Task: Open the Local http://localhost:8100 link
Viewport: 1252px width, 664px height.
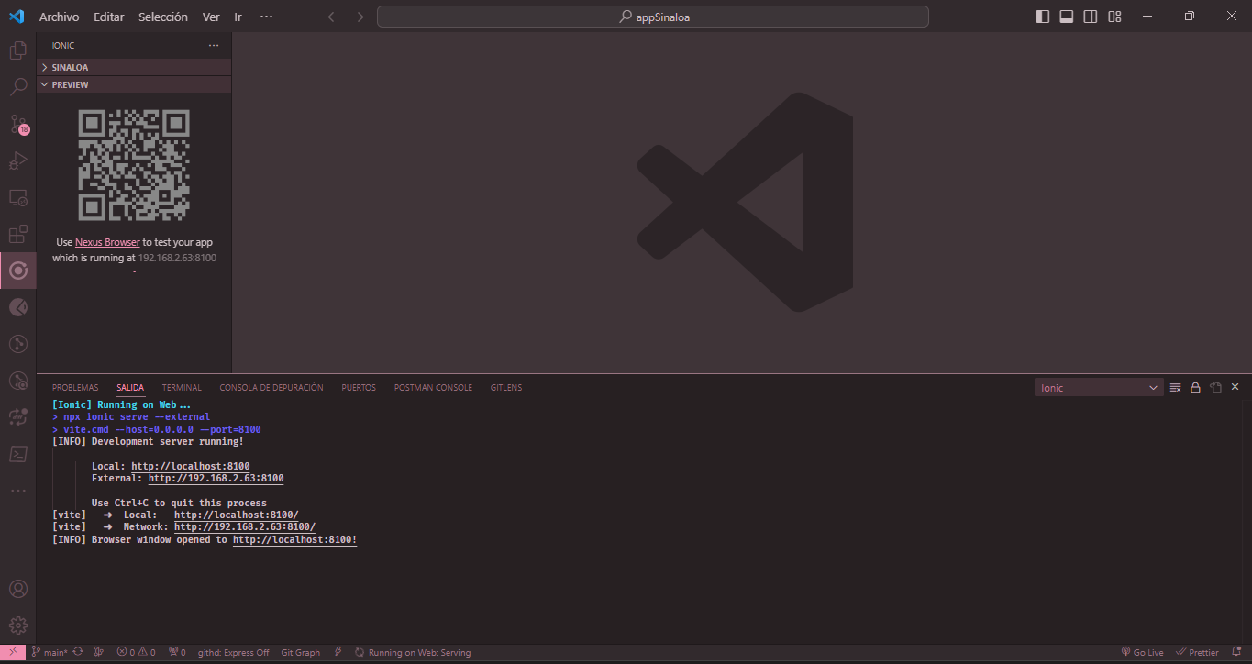Action: (190, 466)
